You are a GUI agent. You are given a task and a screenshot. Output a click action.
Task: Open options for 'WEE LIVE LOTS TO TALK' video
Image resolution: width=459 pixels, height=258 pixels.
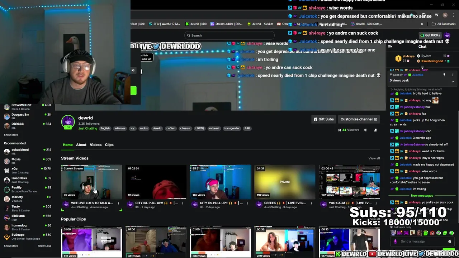pyautogui.click(x=118, y=203)
